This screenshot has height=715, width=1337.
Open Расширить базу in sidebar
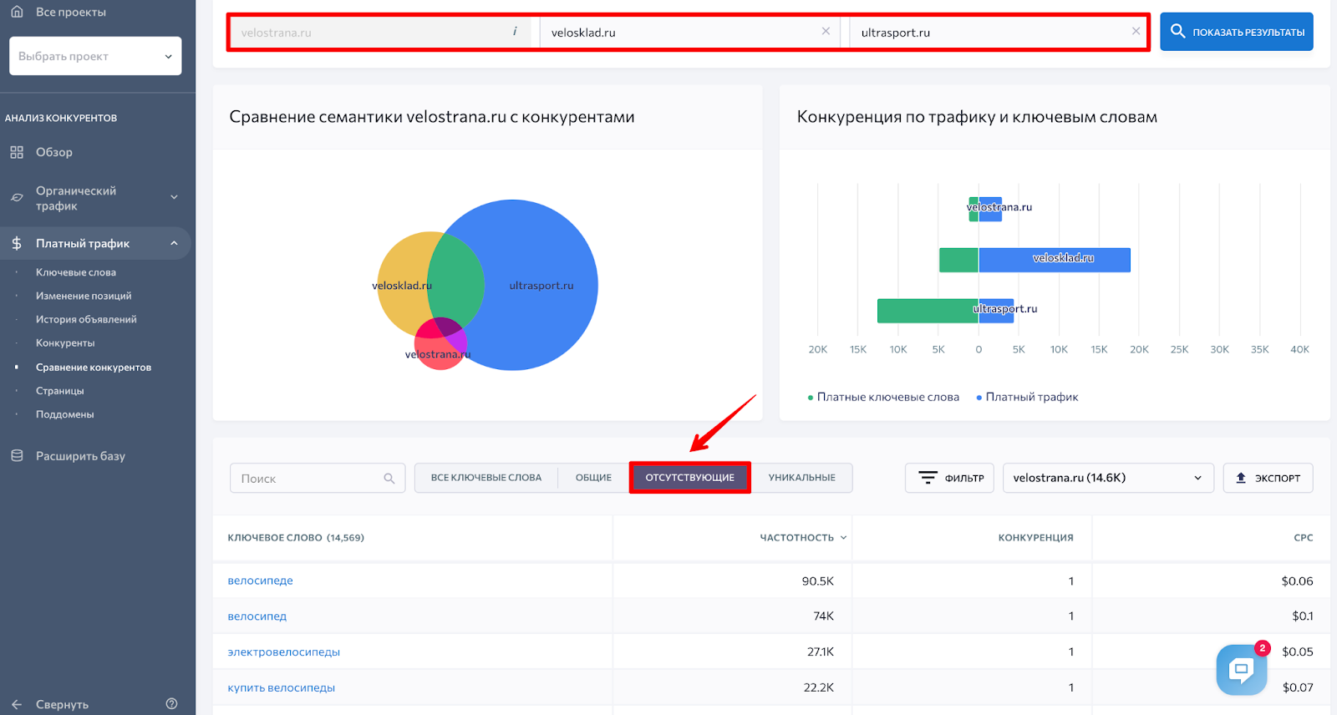coord(80,456)
